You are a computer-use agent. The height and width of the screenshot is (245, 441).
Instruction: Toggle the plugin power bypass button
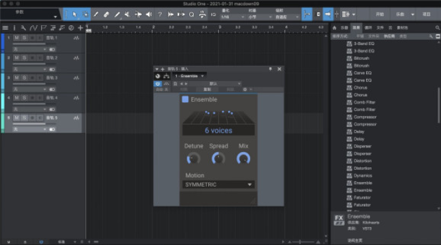point(158,84)
